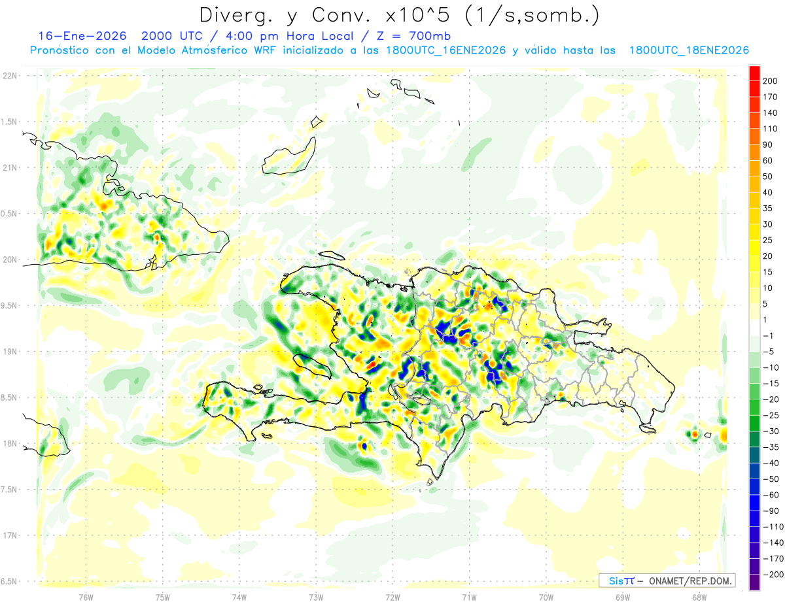The height and width of the screenshot is (606, 785).
Task: Click the blue 'Sisπ' logo text
Action: point(621,581)
